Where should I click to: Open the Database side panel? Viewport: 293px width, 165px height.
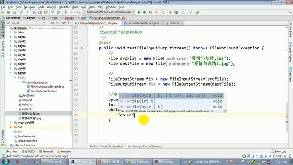pos(290,74)
